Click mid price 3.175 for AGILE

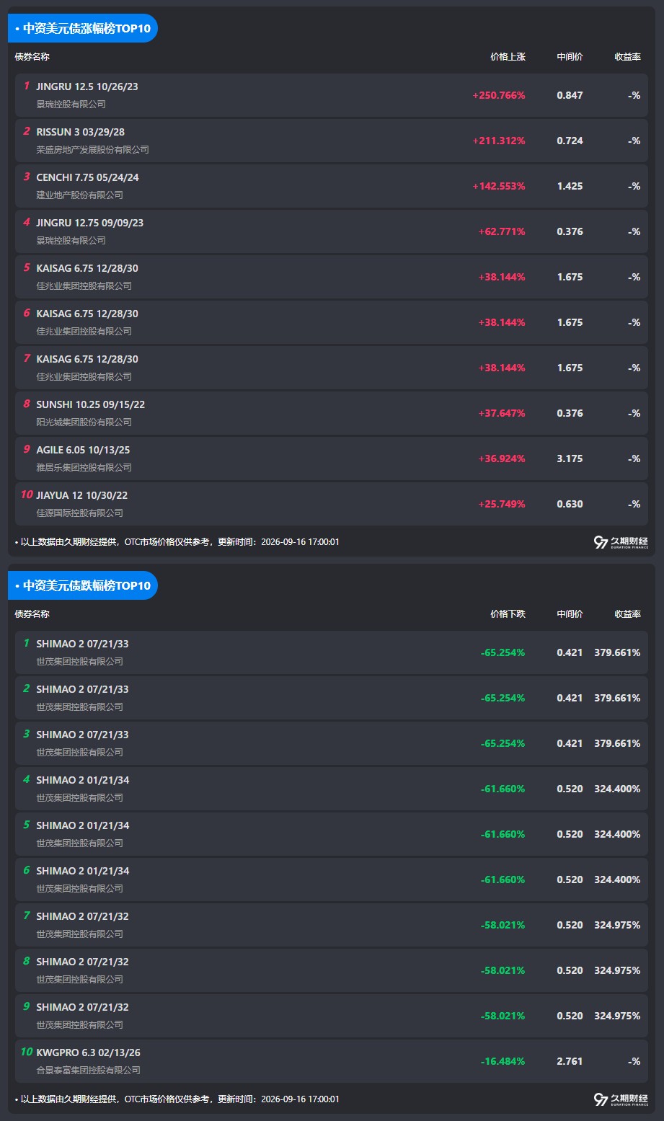[x=570, y=458]
